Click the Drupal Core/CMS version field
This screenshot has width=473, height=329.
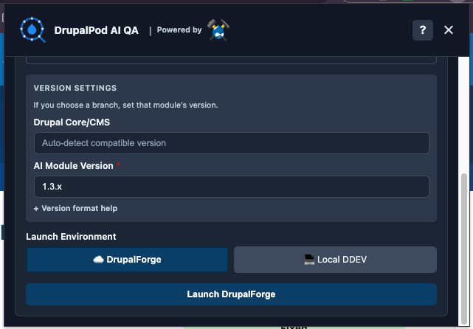coord(232,143)
